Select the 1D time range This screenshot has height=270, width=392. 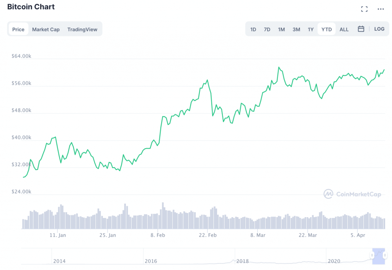[253, 29]
